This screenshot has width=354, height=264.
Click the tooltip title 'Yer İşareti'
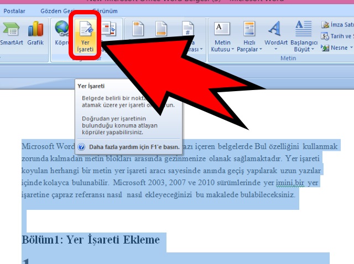tap(91, 86)
